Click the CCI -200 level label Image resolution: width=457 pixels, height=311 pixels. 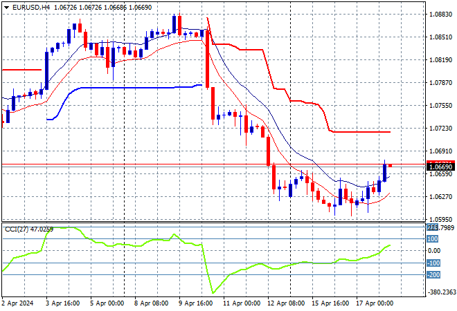(433, 275)
